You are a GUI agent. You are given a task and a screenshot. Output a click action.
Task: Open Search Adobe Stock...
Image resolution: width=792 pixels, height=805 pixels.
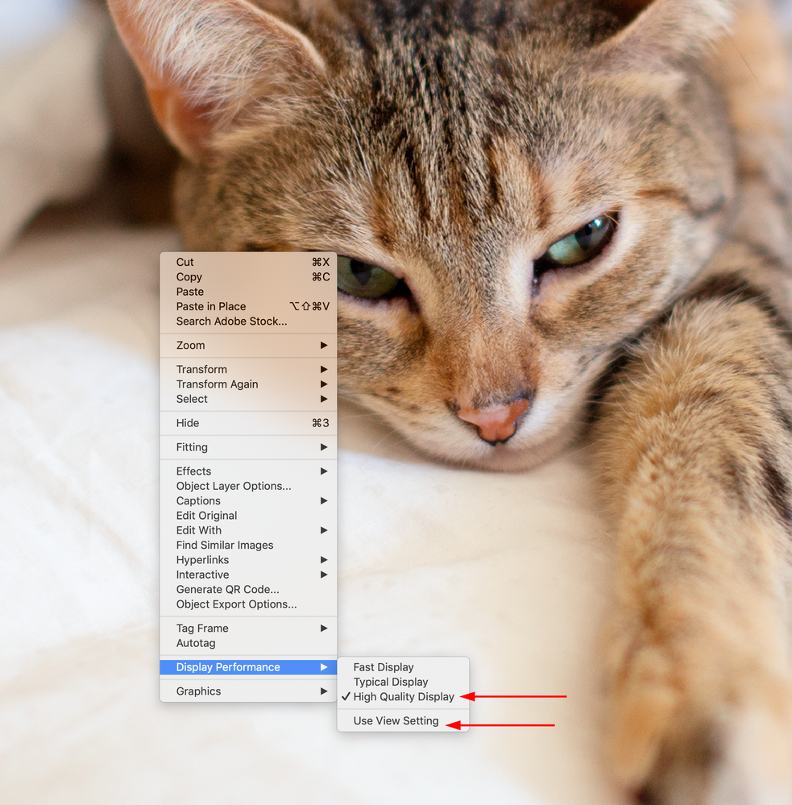248,322
